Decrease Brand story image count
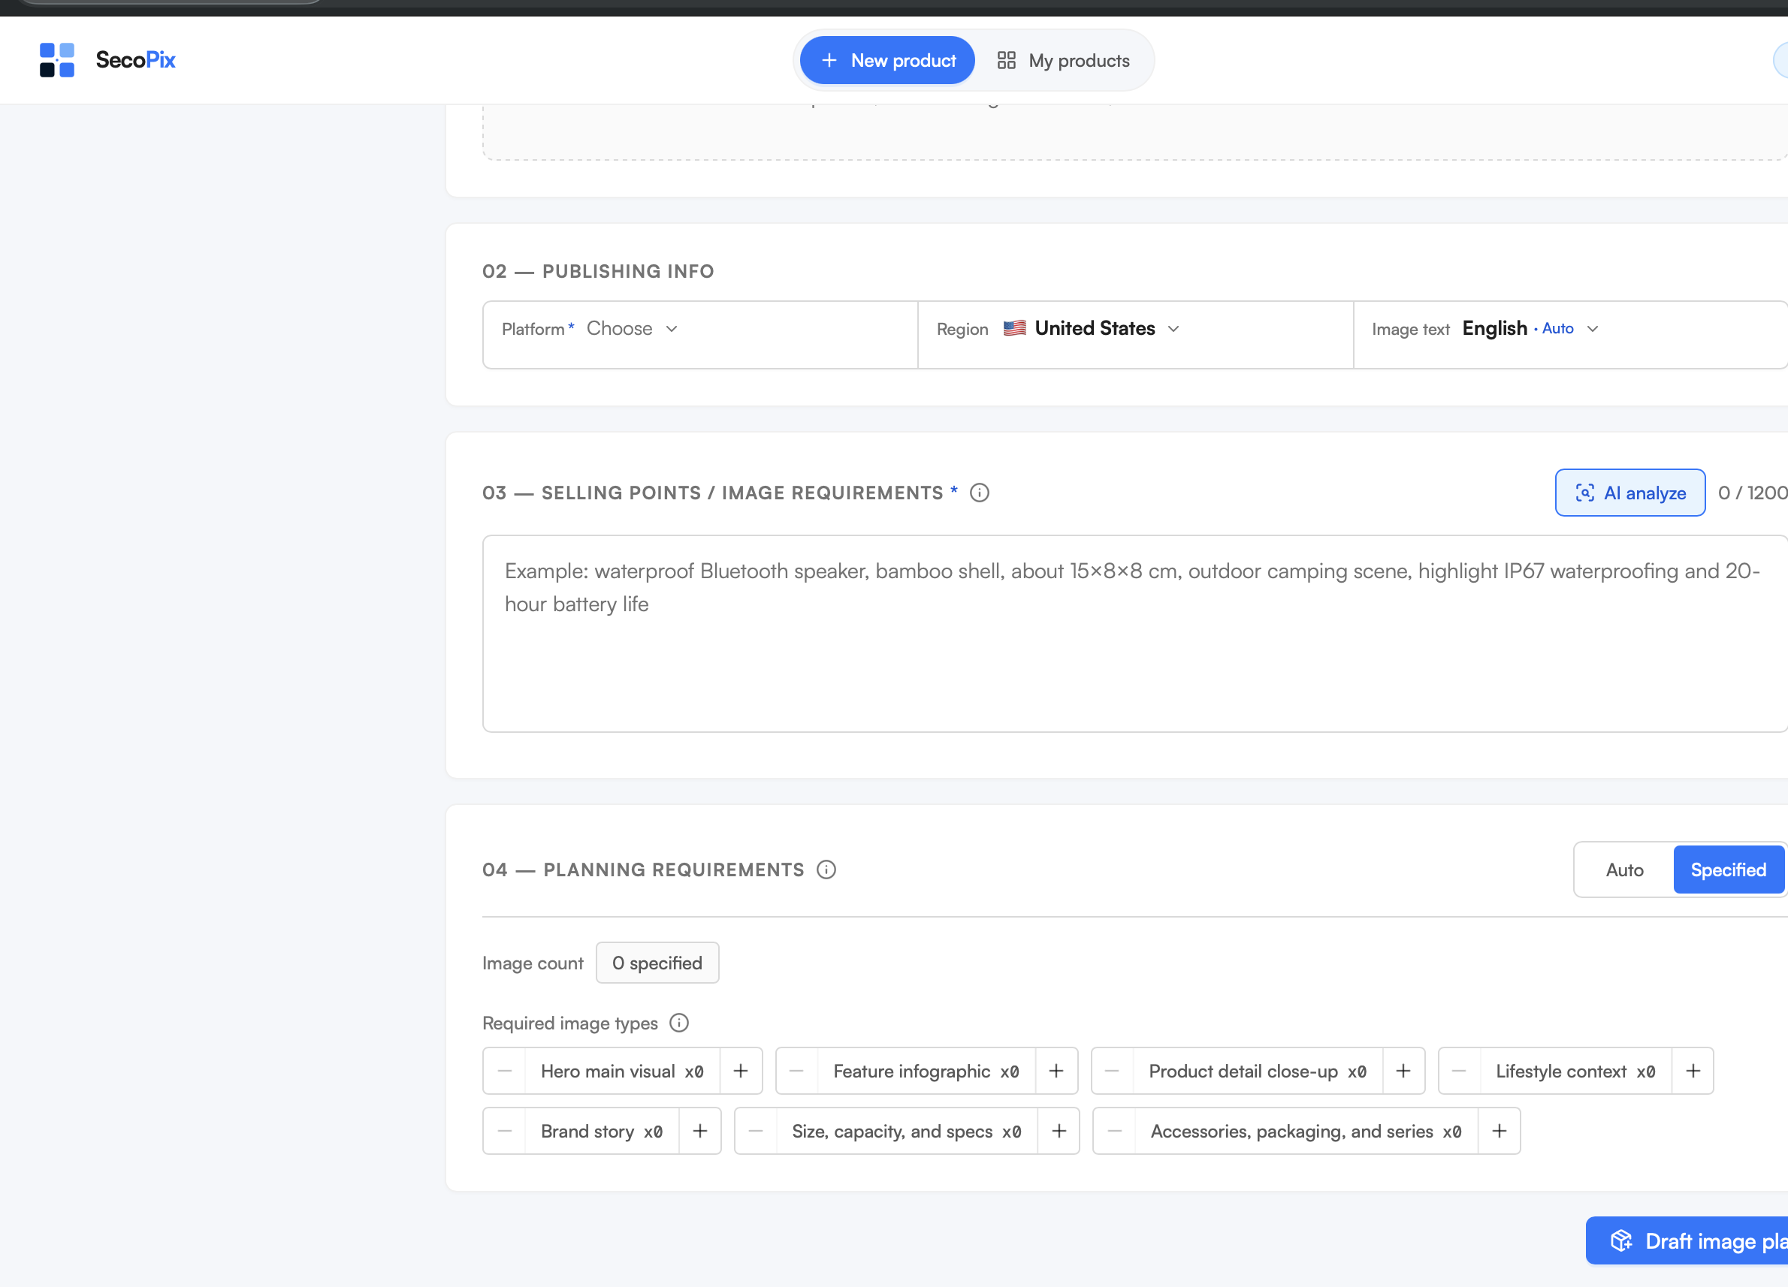 (505, 1131)
